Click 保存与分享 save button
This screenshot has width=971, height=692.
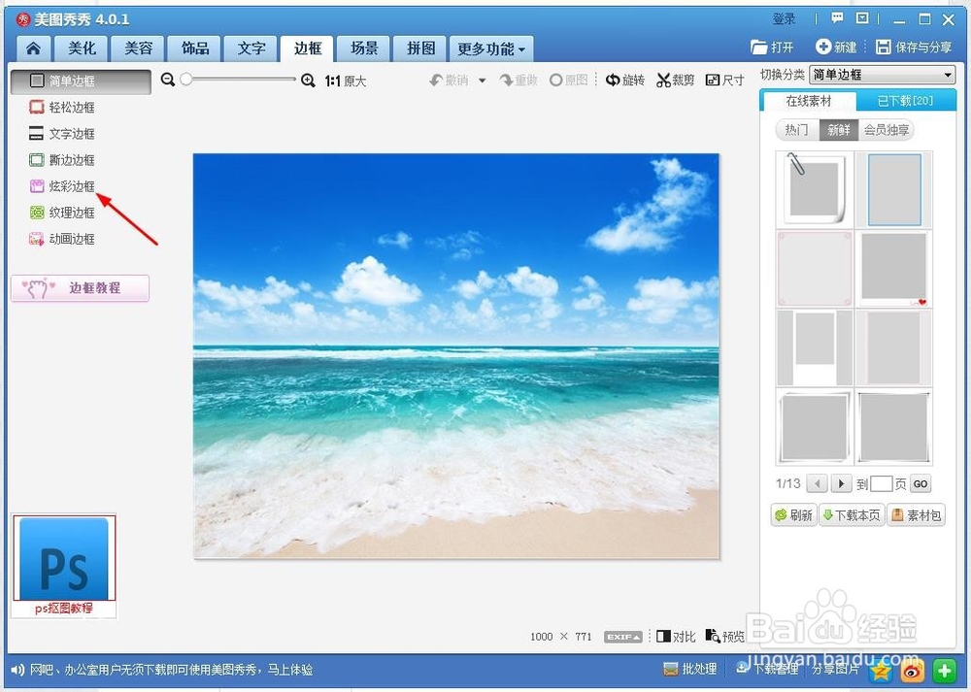(x=914, y=47)
